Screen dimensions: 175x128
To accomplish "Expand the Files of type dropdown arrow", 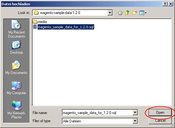I will pyautogui.click(x=135, y=121).
